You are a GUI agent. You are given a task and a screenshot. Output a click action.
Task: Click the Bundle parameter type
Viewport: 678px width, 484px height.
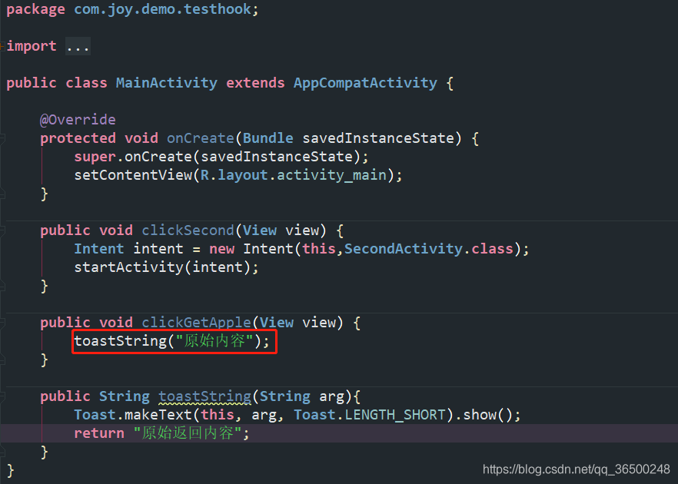pyautogui.click(x=268, y=138)
